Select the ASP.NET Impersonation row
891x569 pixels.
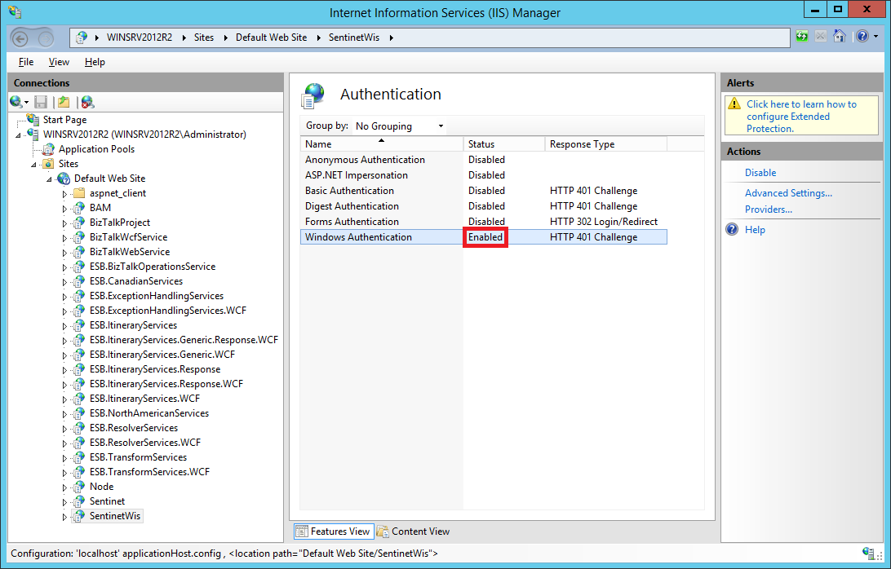click(484, 175)
